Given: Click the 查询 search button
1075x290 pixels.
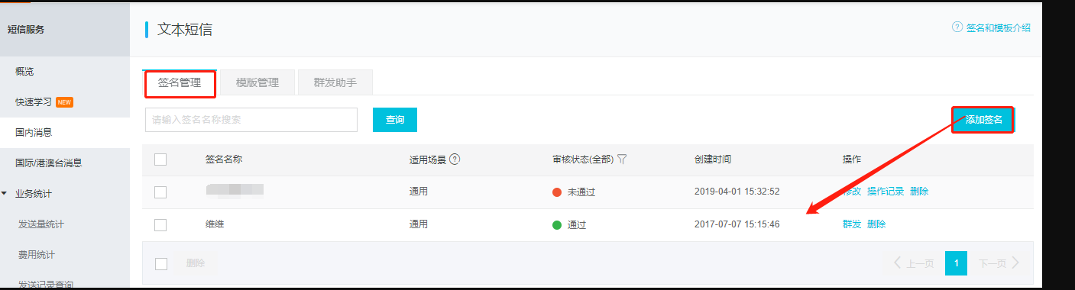Looking at the screenshot, I should (395, 120).
